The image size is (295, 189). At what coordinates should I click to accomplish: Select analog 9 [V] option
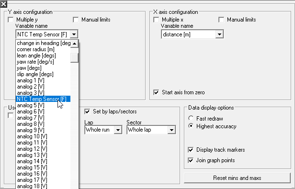click(43, 130)
